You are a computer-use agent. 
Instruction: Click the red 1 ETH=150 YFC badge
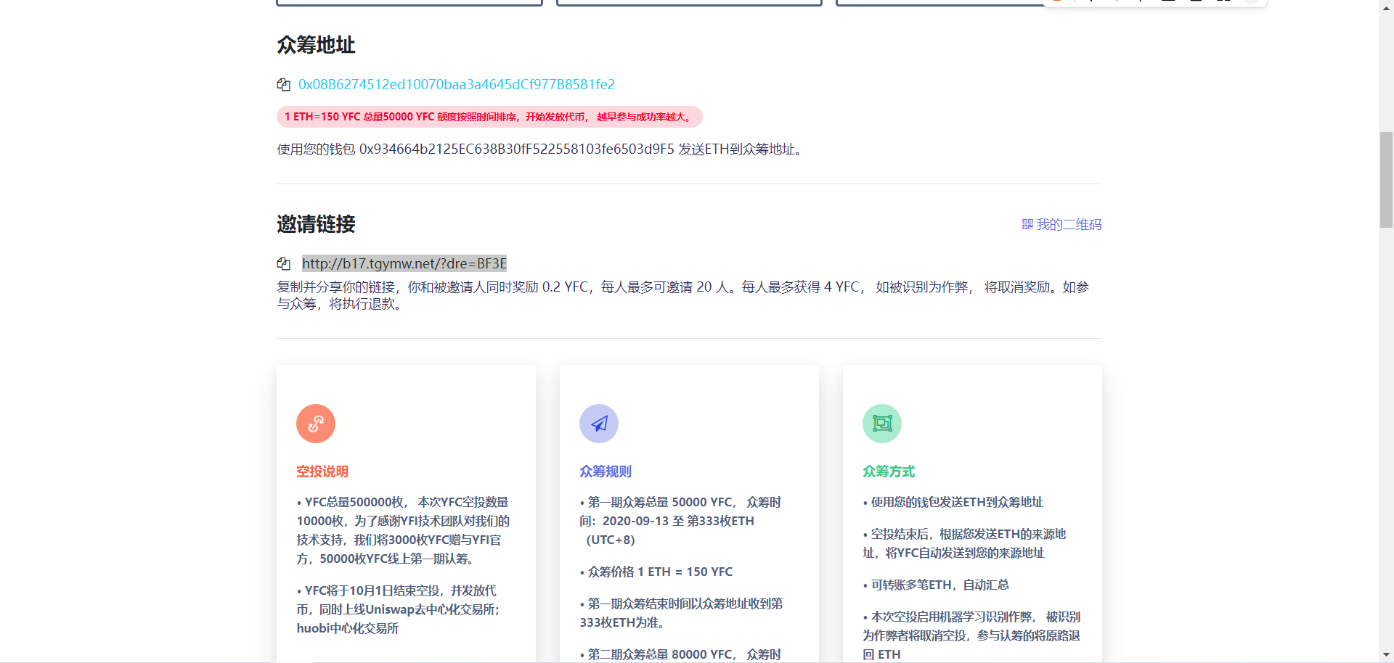[x=489, y=117]
